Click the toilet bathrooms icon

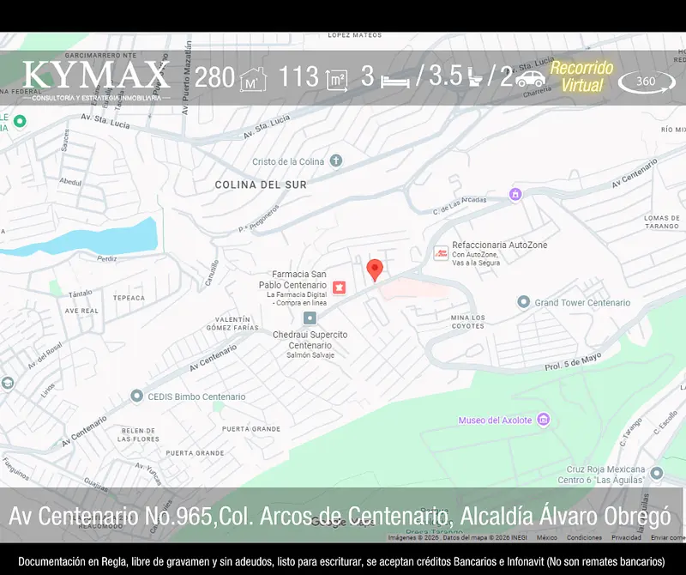click(x=475, y=77)
